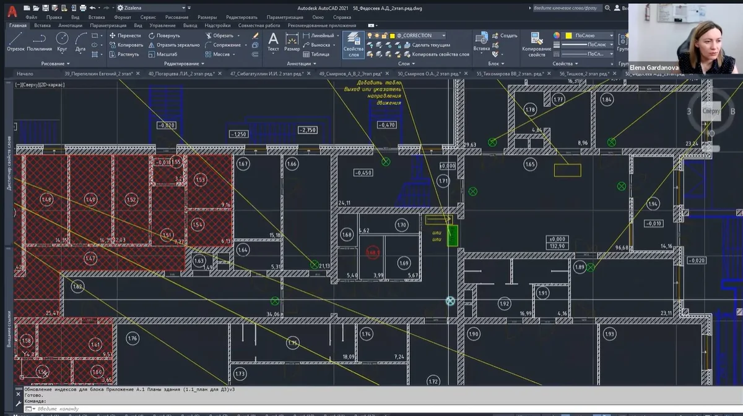The image size is (743, 416).
Task: Click the Вставка block insert icon
Action: pyautogui.click(x=482, y=41)
